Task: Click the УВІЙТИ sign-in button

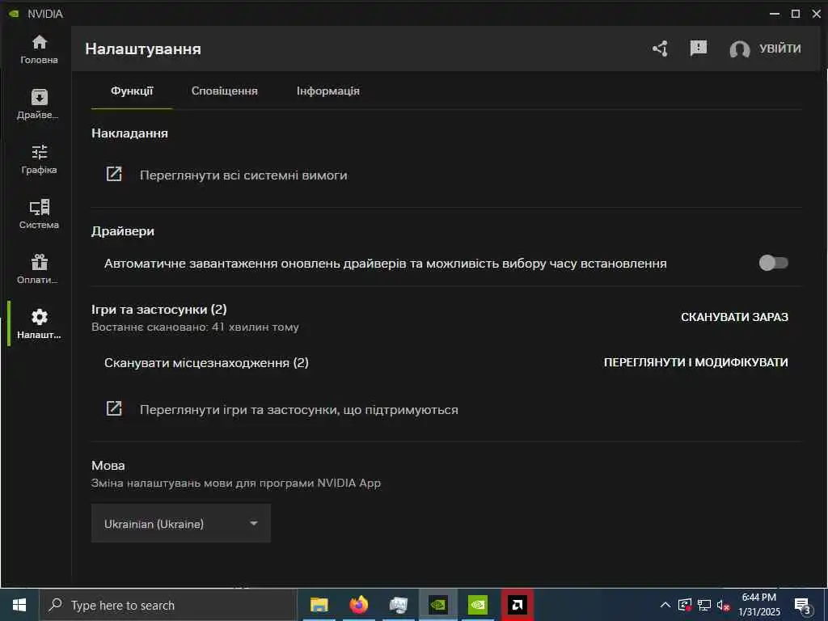Action: (780, 49)
